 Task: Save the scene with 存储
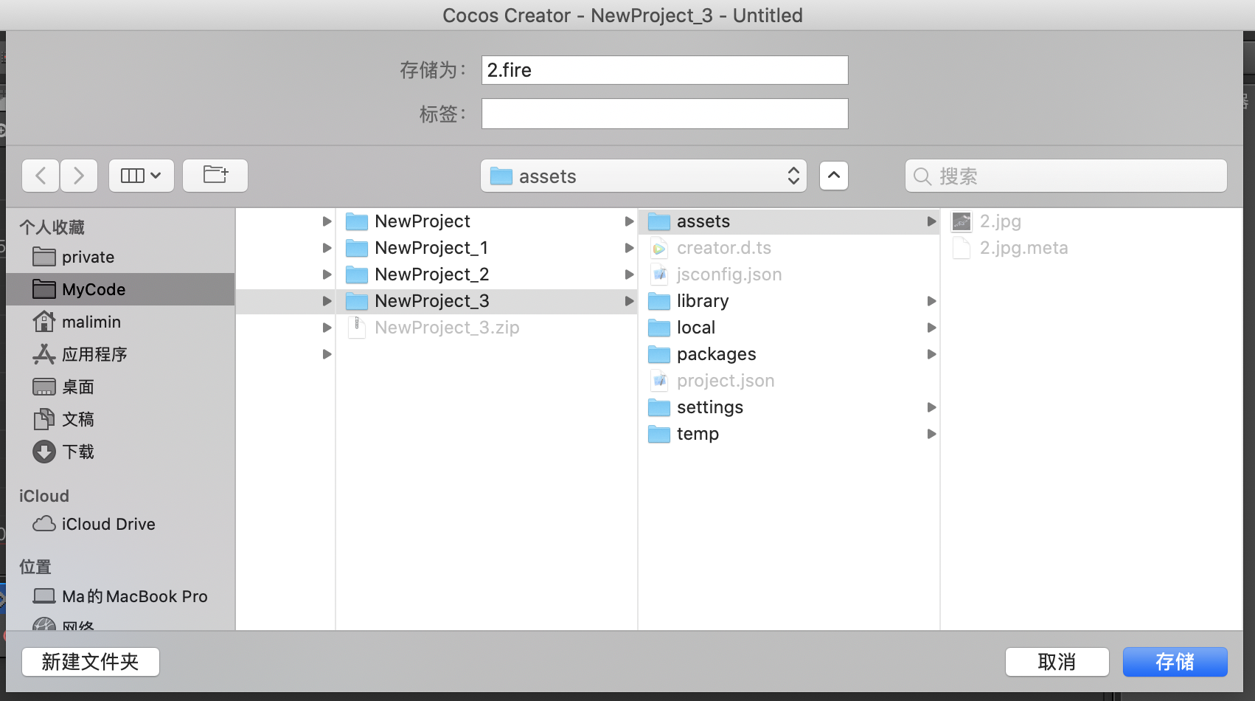(1175, 662)
